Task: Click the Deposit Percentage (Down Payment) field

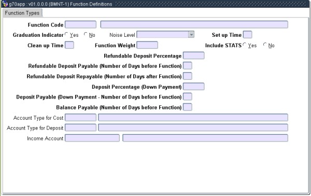Action: click(x=193, y=87)
